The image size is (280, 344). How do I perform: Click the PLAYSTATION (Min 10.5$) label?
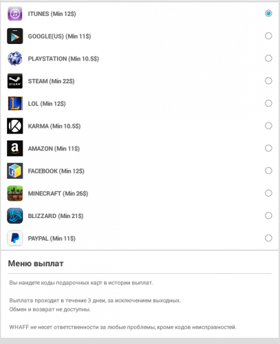click(63, 58)
